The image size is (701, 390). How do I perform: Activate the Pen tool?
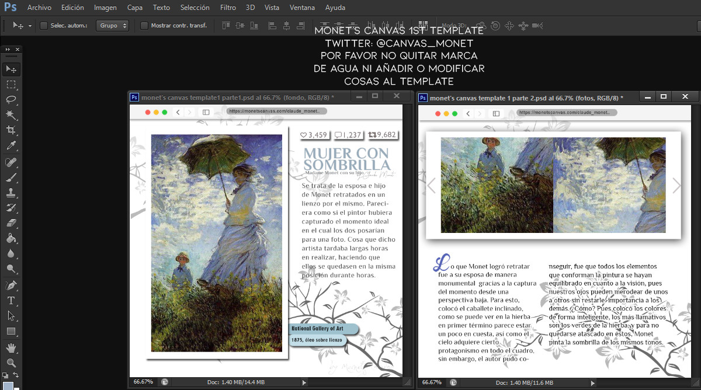11,285
